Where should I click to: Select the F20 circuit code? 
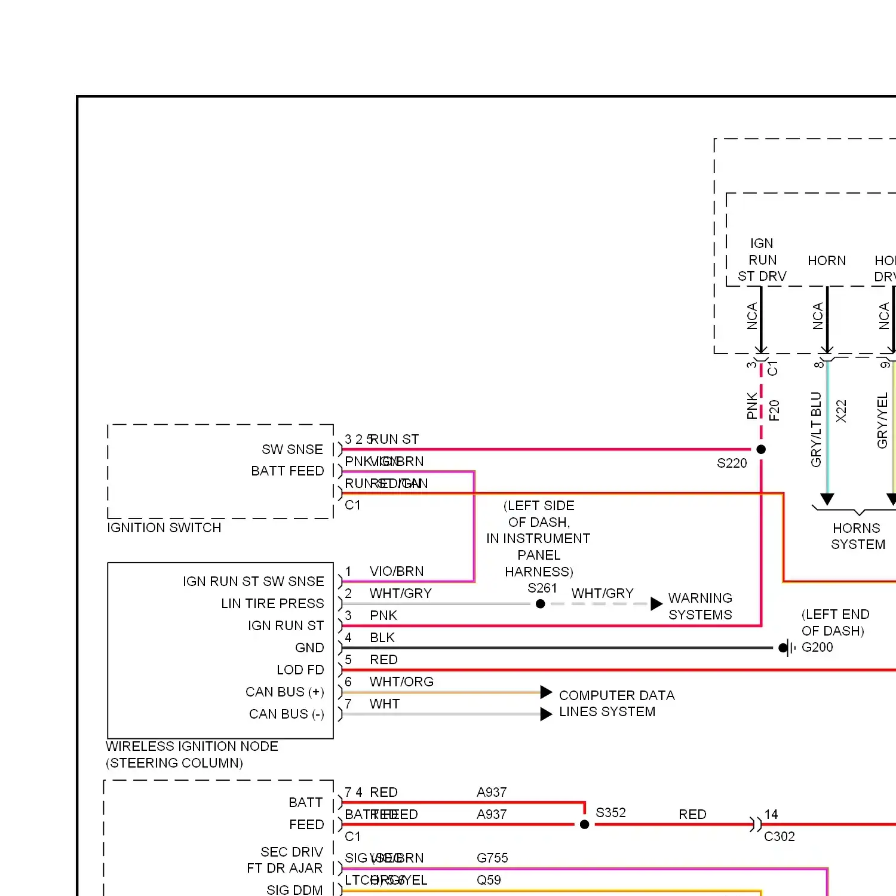click(x=774, y=410)
